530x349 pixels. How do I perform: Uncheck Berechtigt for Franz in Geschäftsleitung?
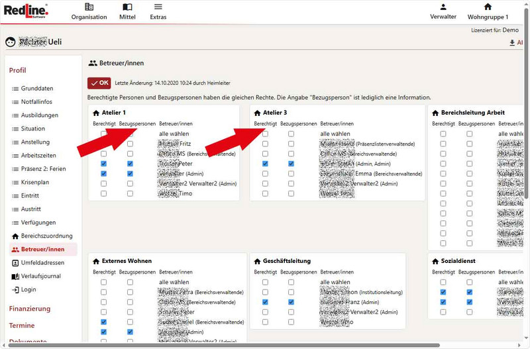[265, 302]
